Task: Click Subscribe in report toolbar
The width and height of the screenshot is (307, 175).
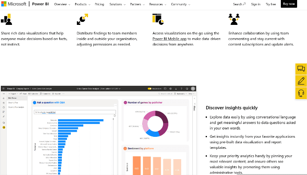Action: 33,94
